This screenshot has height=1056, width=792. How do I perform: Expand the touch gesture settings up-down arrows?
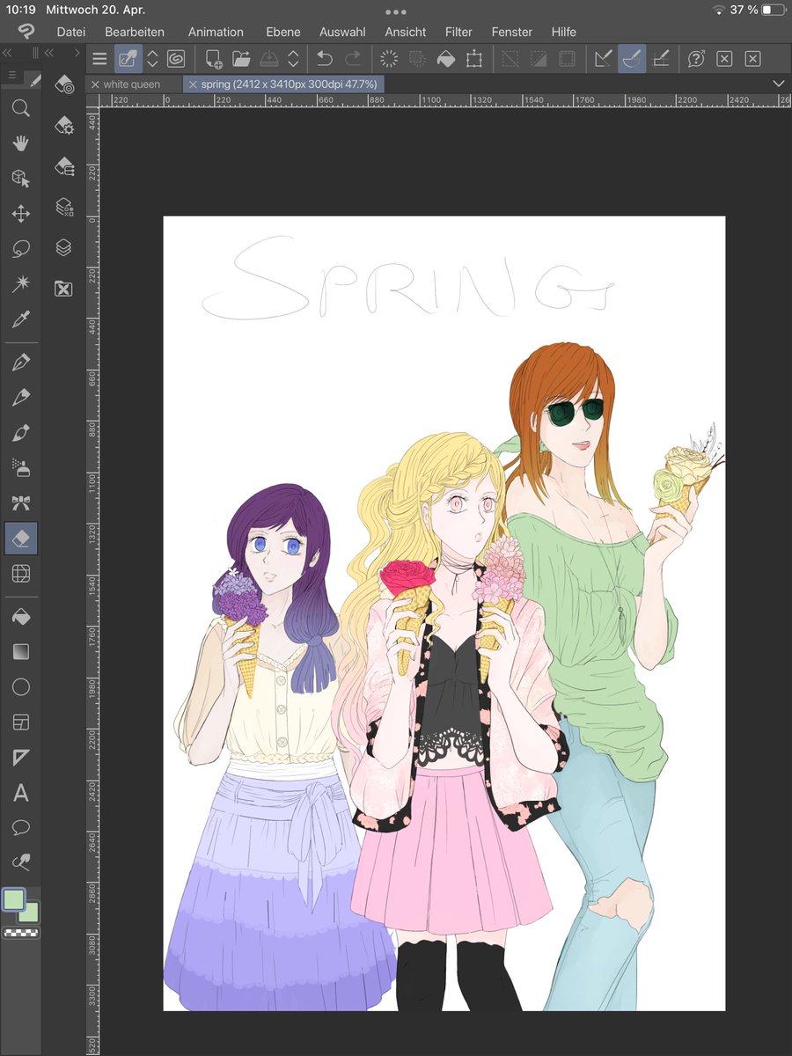(x=152, y=59)
